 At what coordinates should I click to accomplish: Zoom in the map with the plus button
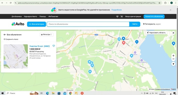[173, 56]
